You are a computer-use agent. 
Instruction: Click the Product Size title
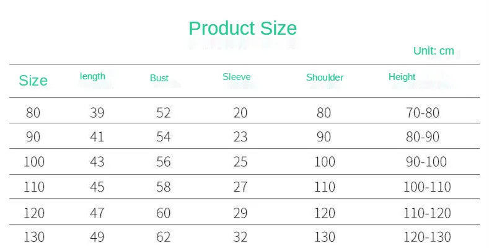242,29
